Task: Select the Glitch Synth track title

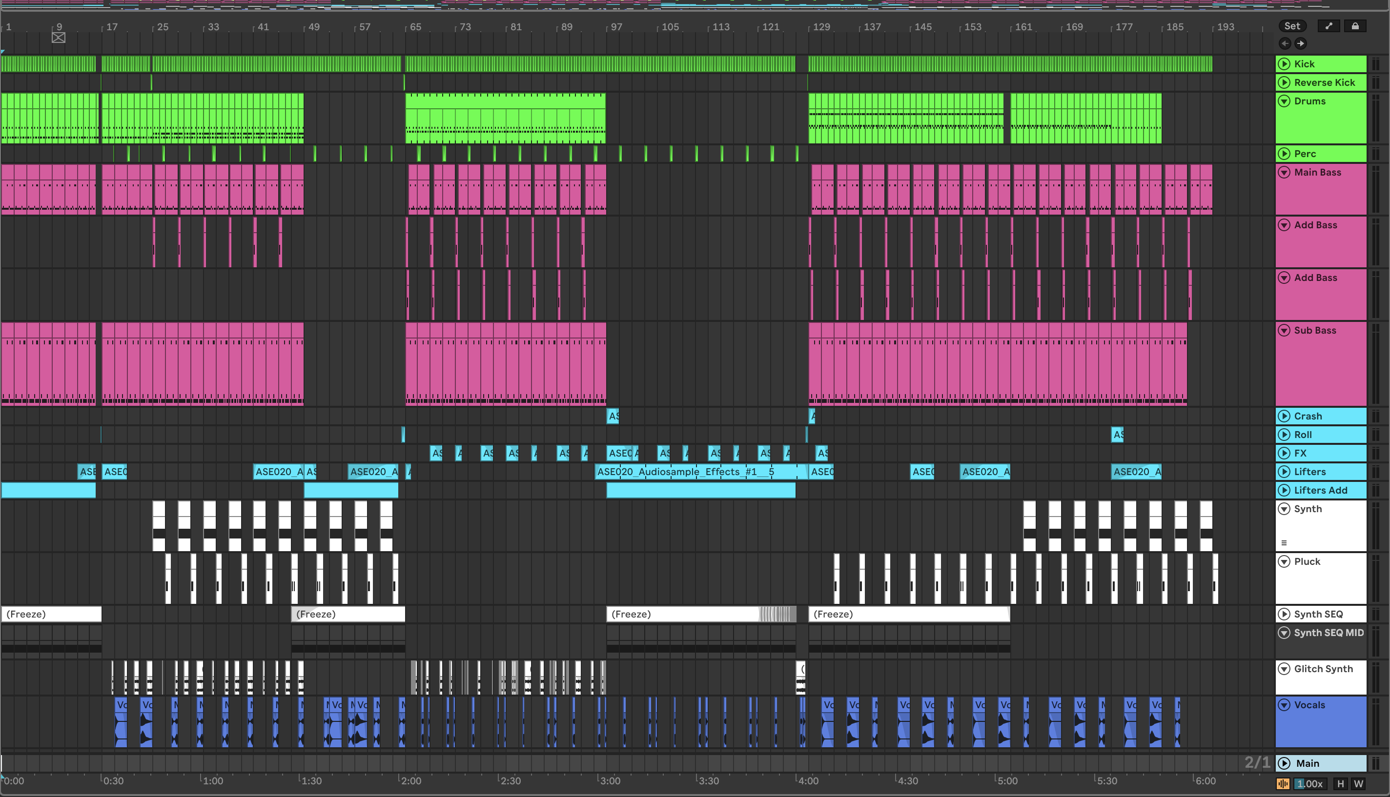Action: pos(1323,669)
